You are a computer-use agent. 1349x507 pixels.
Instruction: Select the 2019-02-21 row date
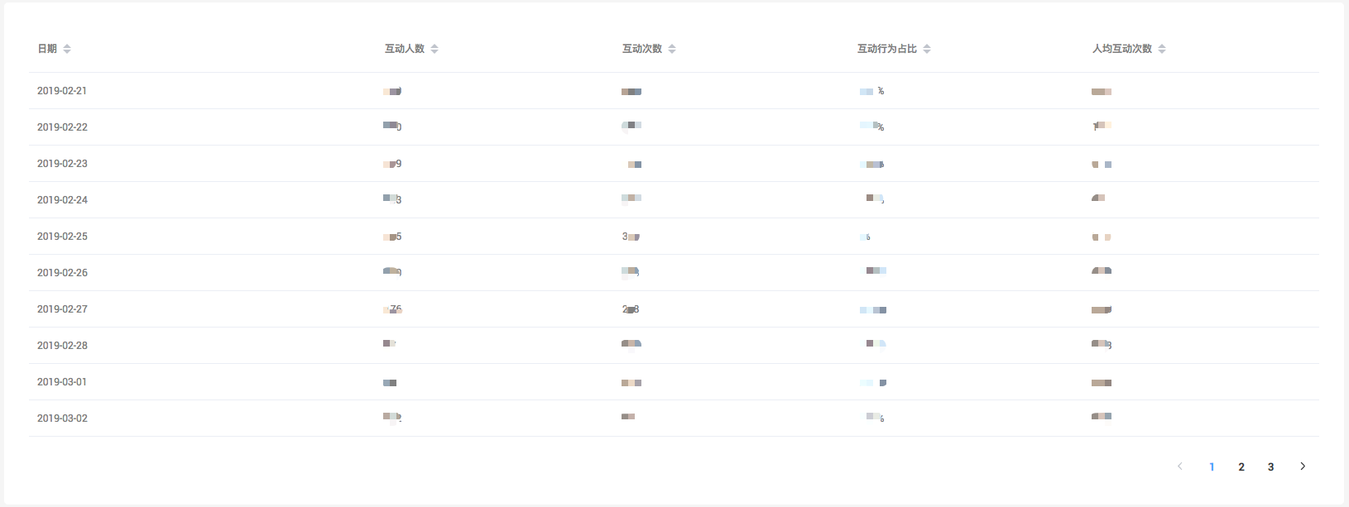(62, 91)
